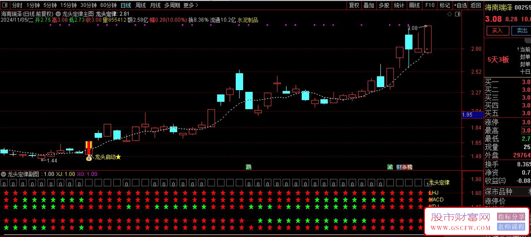Click the 买一 bid row
The width and height of the screenshot is (531, 237).
pos(508,82)
